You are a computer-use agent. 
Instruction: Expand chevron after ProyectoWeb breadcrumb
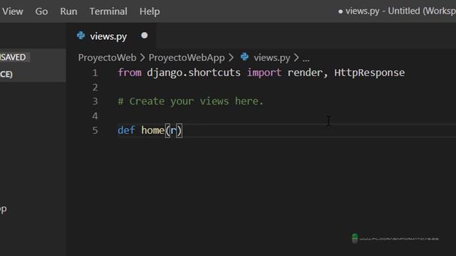coord(142,58)
